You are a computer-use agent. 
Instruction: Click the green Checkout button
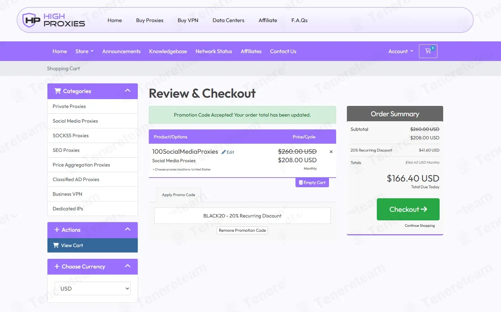pos(408,209)
